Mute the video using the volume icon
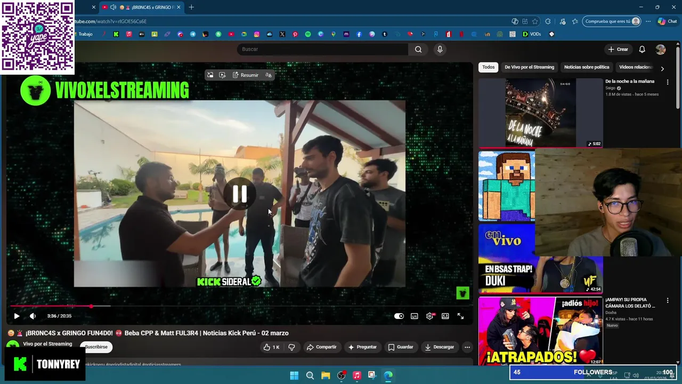Image resolution: width=682 pixels, height=384 pixels. 33,316
